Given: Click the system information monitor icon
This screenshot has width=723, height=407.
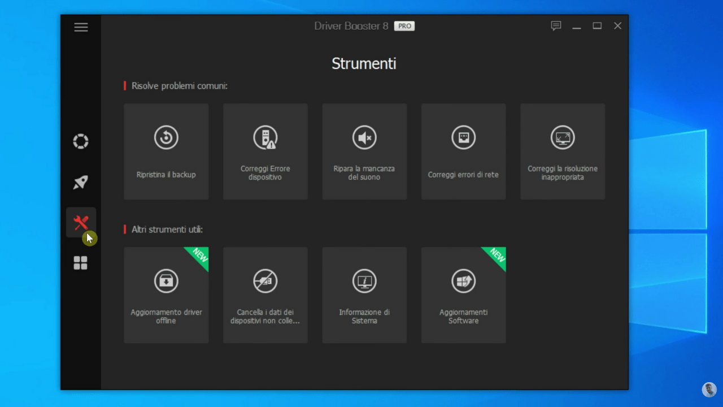Looking at the screenshot, I should 364,281.
